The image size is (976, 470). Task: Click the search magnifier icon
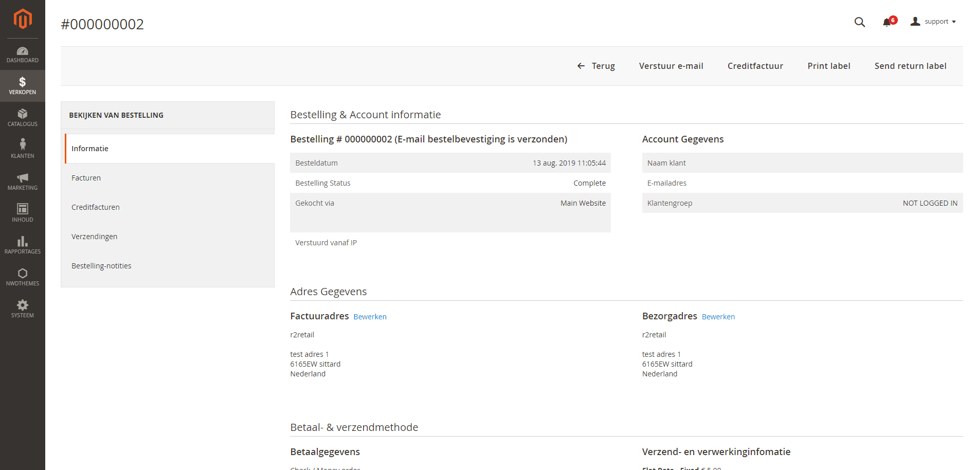859,22
